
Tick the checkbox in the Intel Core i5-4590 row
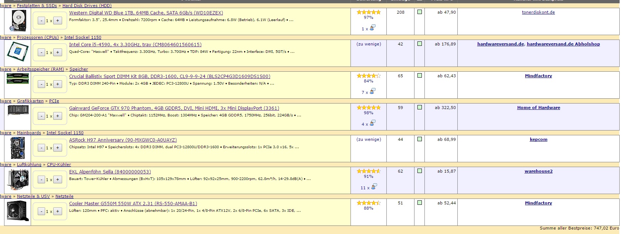coord(420,44)
